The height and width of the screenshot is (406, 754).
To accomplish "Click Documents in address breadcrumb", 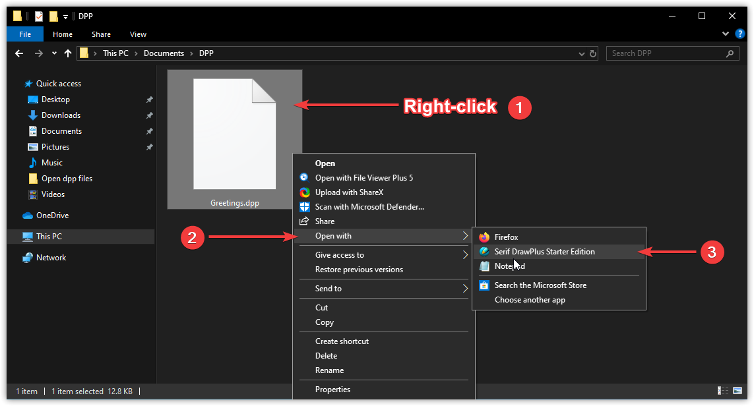I will 164,53.
